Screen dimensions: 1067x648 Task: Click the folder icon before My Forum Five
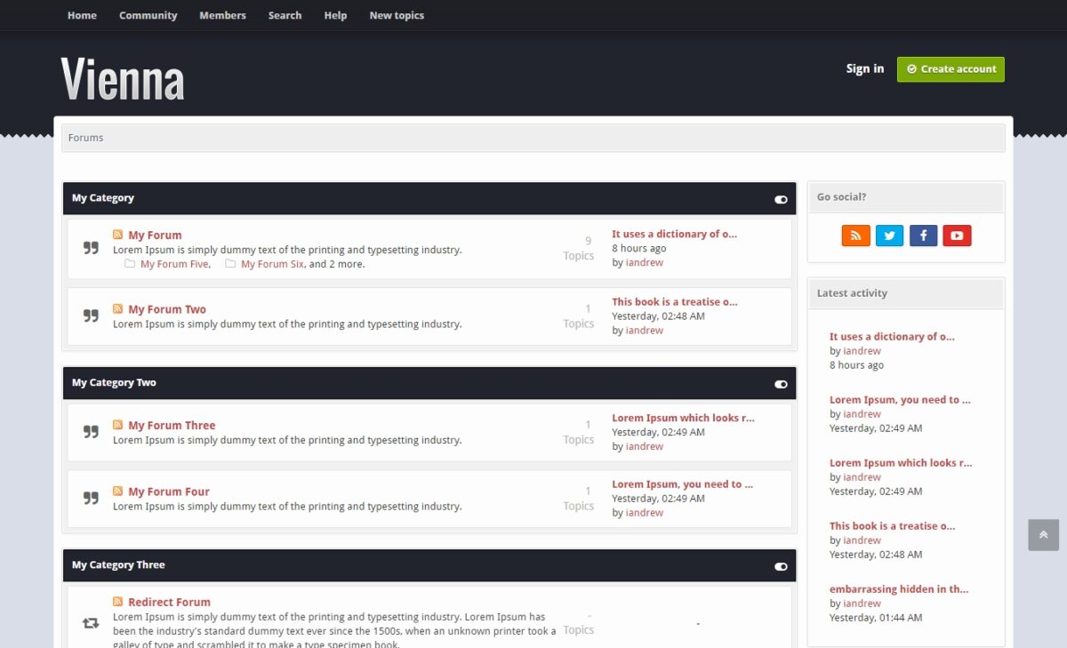[130, 263]
